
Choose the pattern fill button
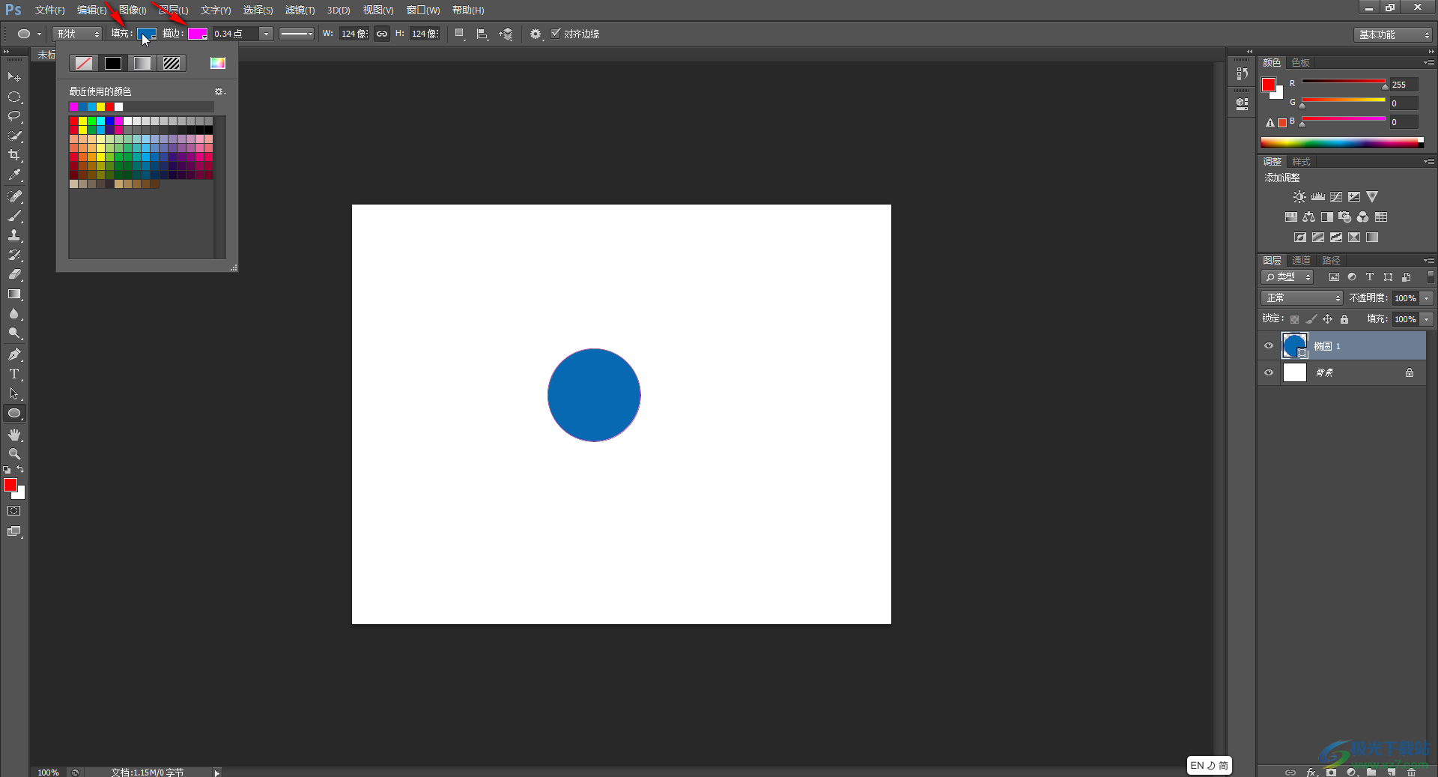(x=172, y=64)
